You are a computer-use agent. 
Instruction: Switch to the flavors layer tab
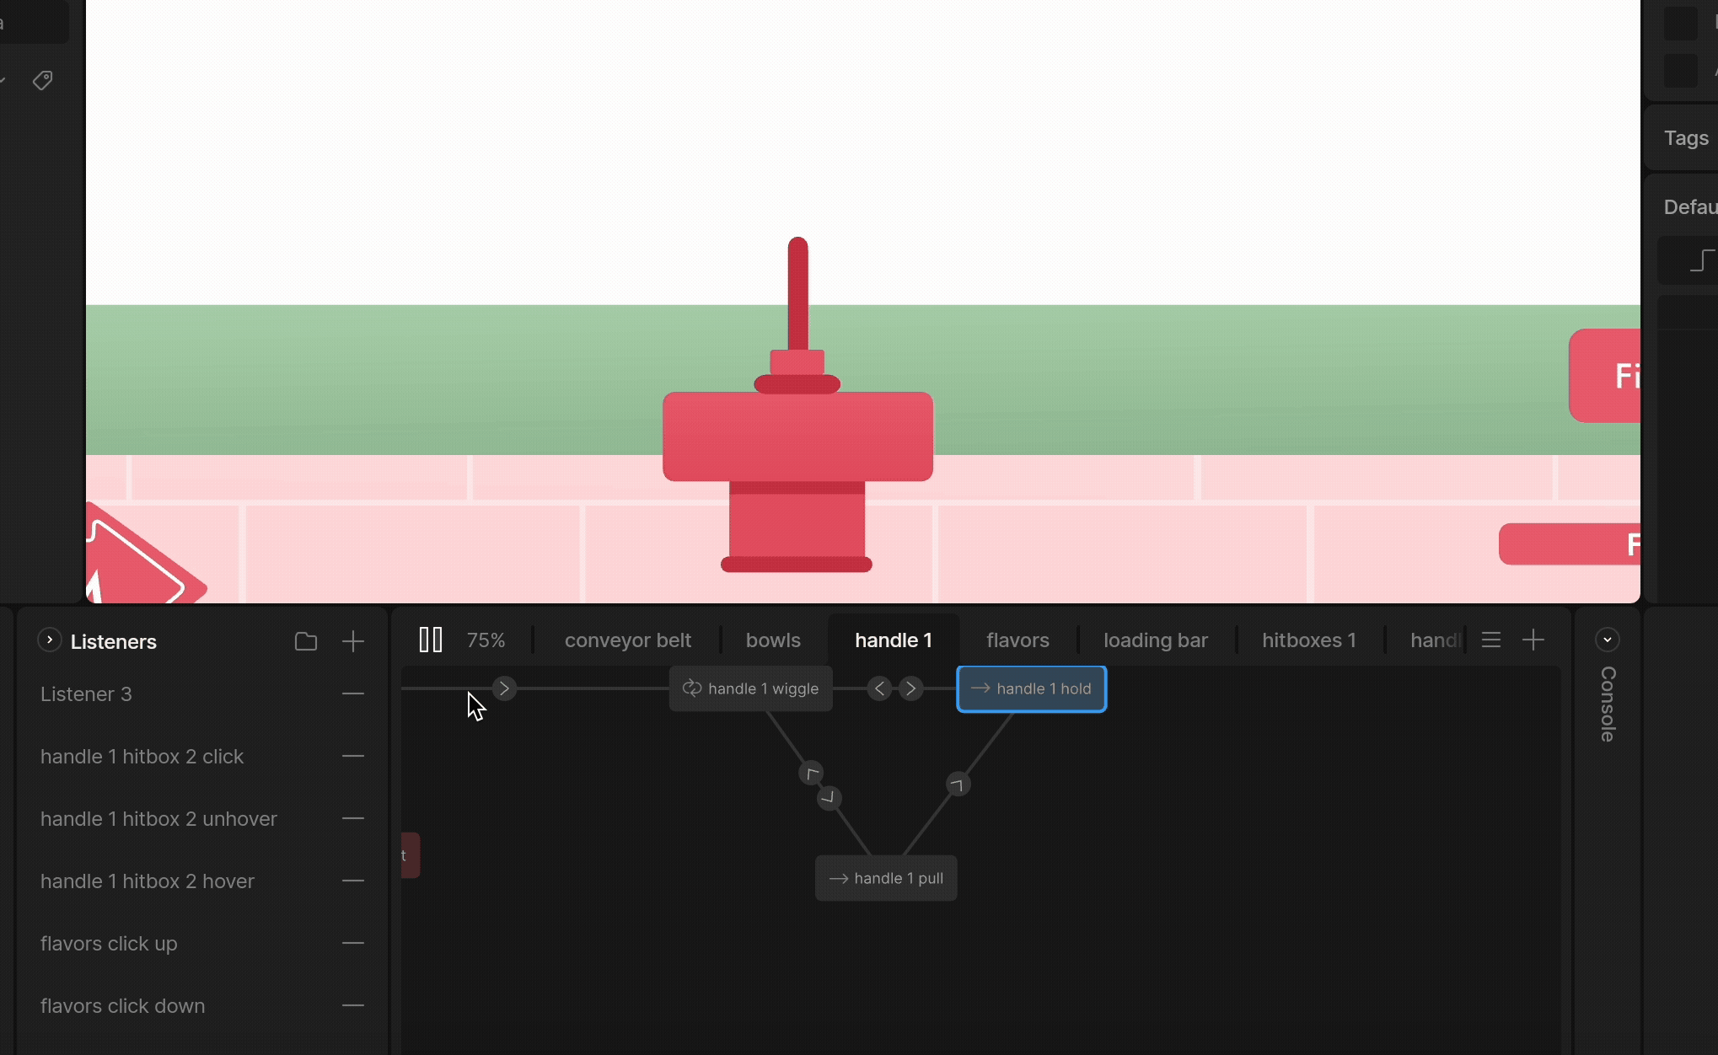point(1017,640)
